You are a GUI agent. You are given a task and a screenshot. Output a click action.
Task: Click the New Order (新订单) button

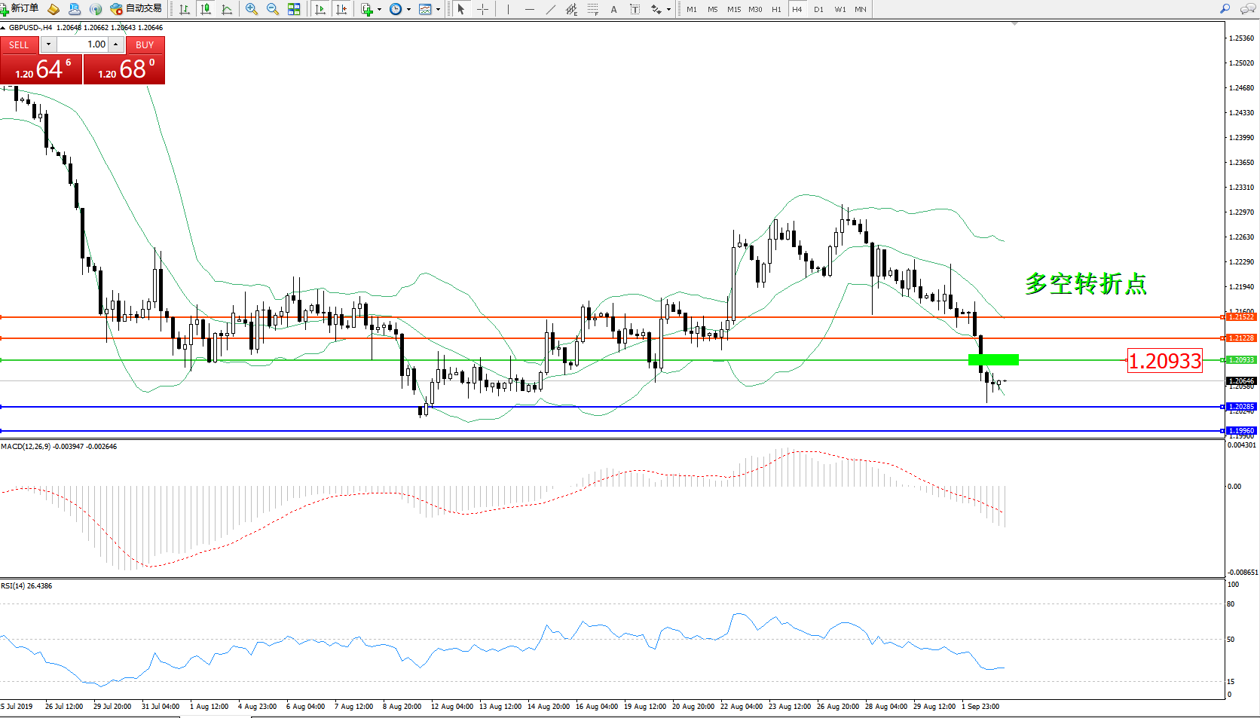point(20,9)
